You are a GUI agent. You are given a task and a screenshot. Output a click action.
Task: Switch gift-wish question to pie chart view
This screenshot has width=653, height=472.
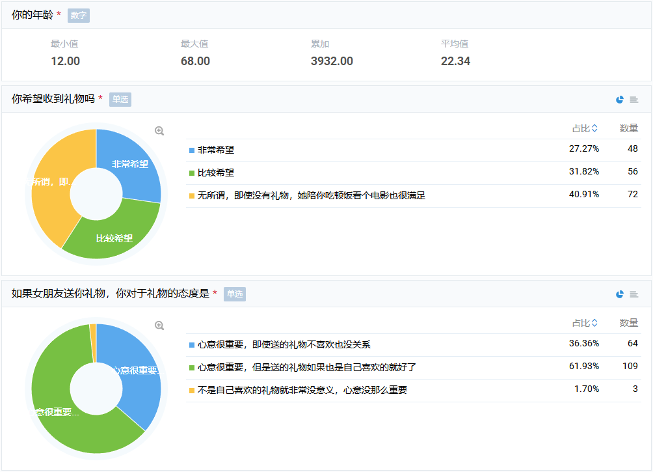click(620, 99)
